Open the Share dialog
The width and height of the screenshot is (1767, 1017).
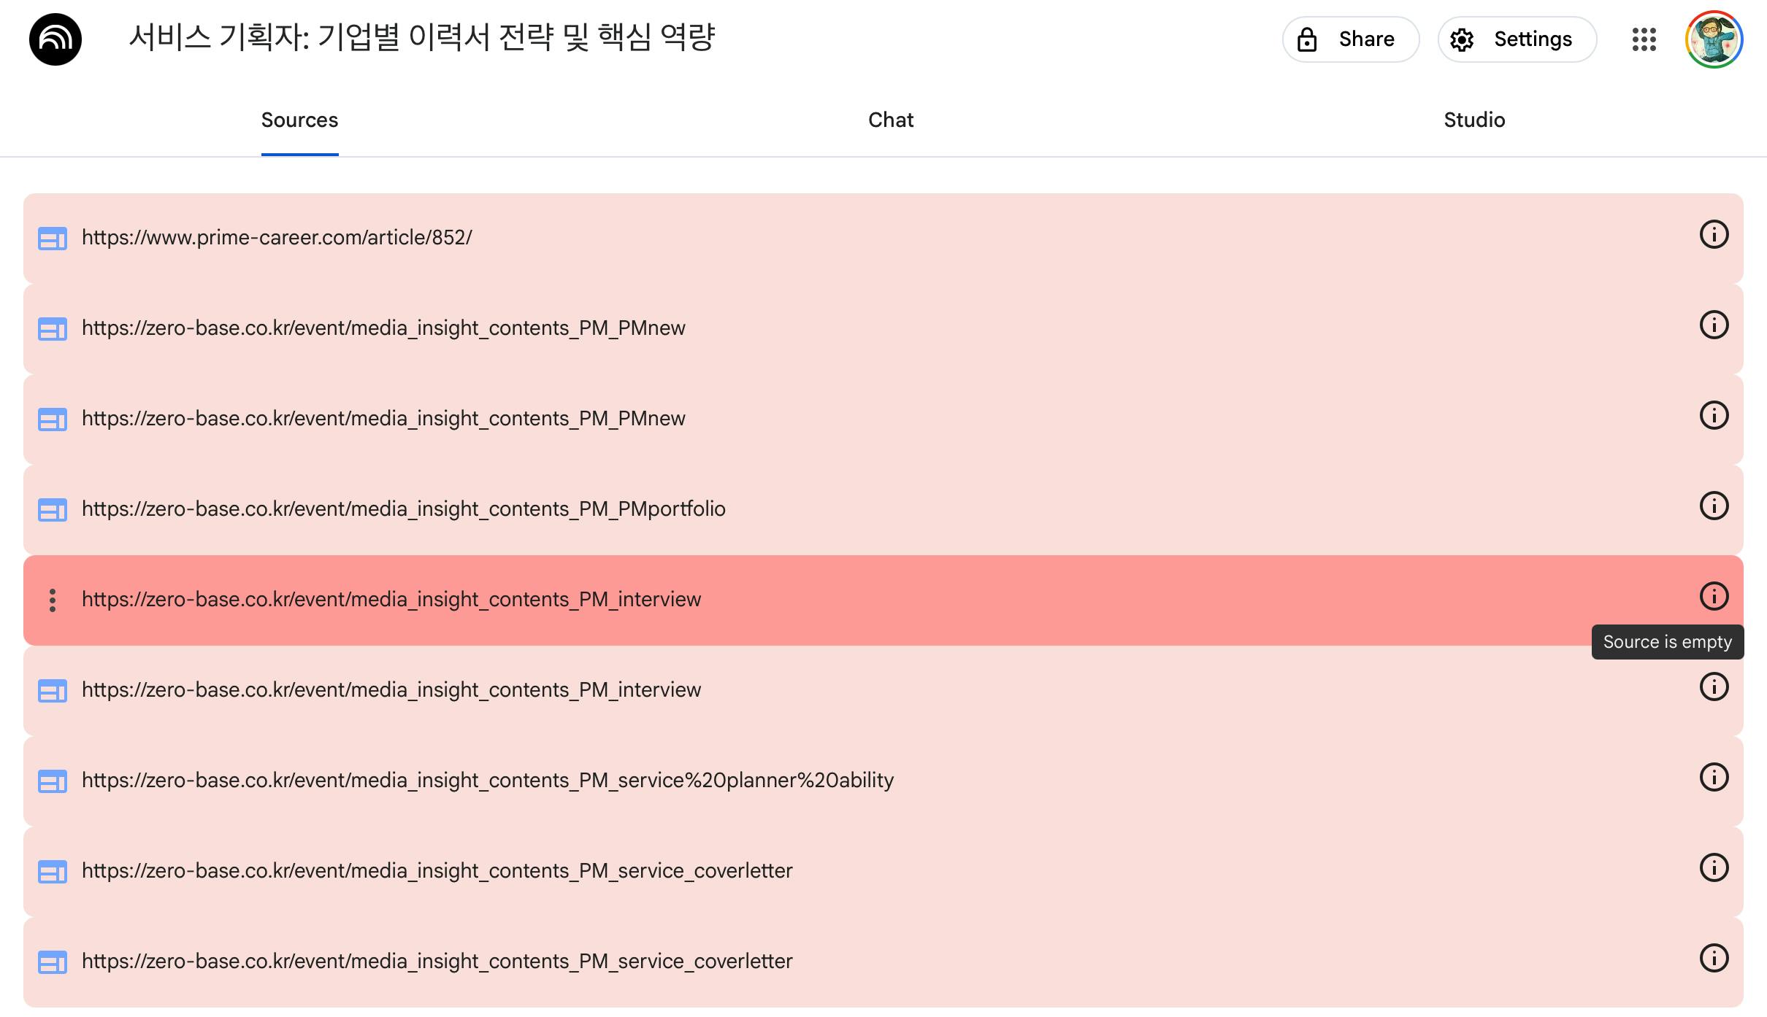coord(1351,39)
